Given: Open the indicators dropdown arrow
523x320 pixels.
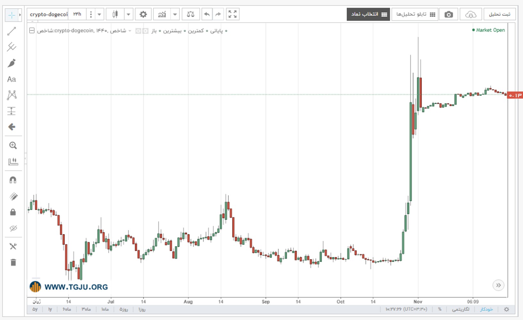Looking at the screenshot, I should pos(175,14).
